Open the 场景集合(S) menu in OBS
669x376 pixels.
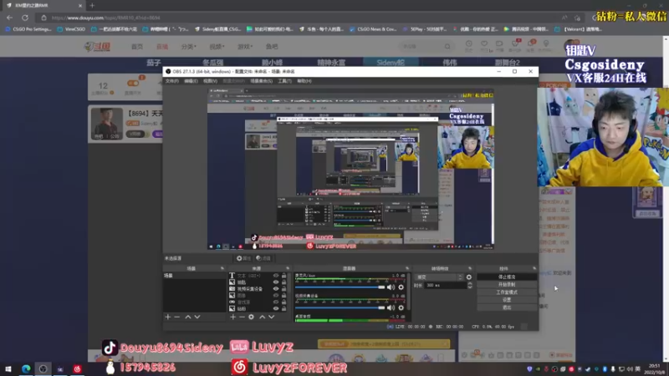(261, 81)
